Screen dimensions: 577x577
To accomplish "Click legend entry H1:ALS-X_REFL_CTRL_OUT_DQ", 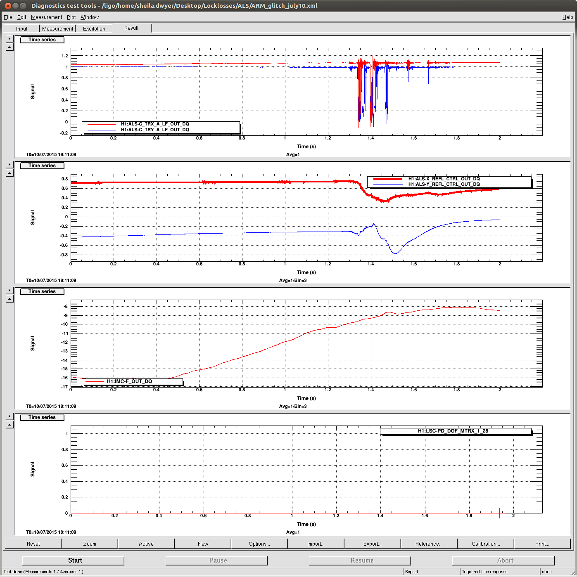I will [x=444, y=179].
